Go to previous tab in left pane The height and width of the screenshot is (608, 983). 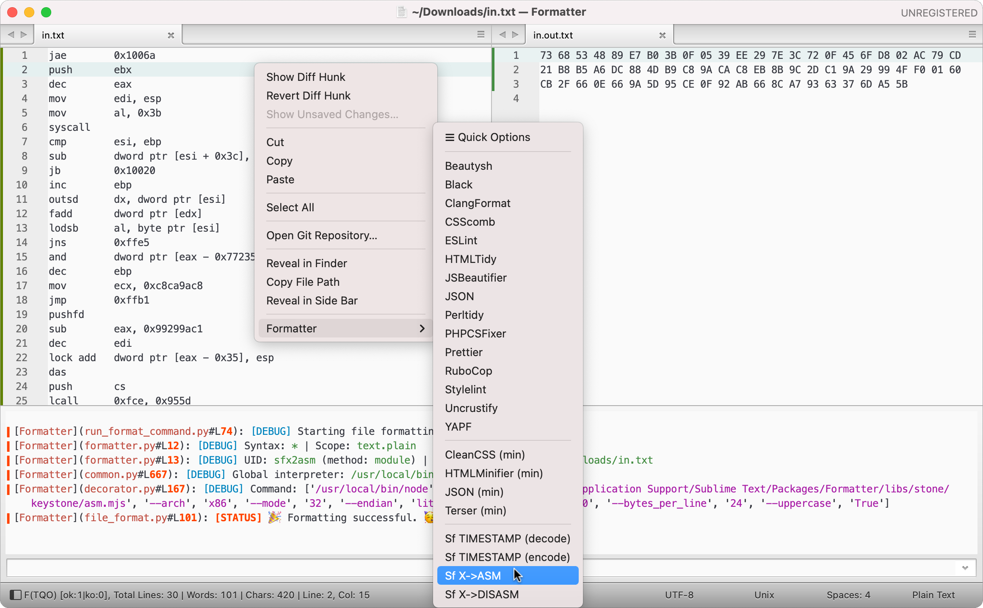coord(11,35)
